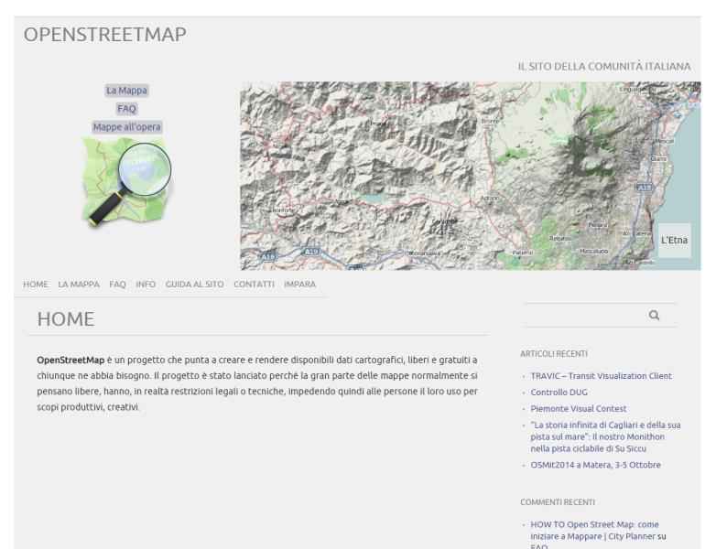
Task: Open CONTATTI menu item
Action: coord(254,284)
